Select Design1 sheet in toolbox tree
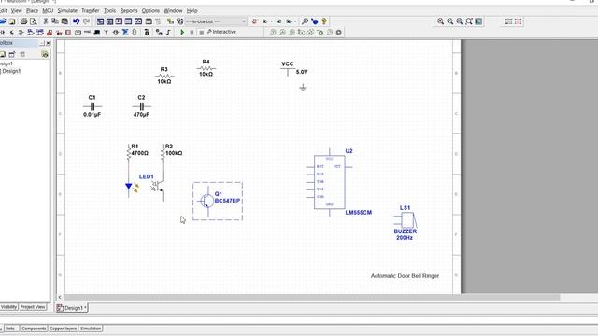 11,71
